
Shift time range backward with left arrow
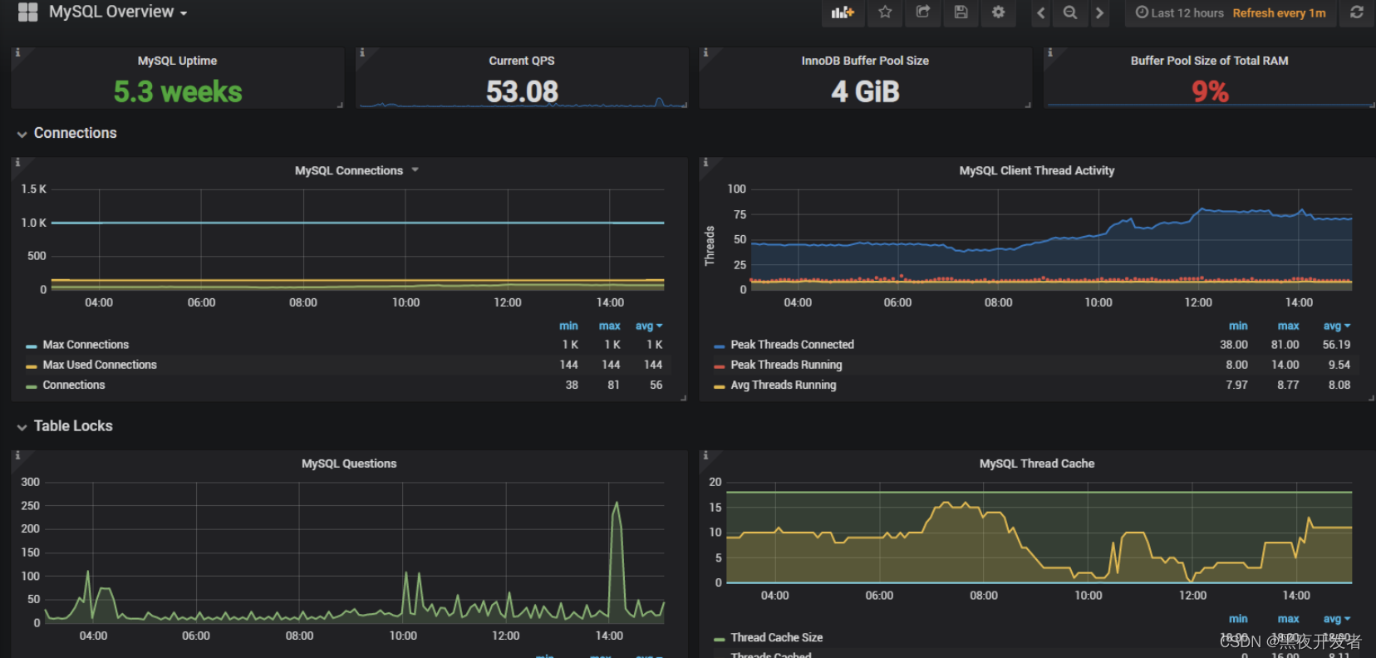point(1041,12)
